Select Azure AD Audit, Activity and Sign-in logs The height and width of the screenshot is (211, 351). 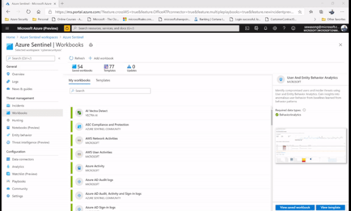tap(170, 196)
